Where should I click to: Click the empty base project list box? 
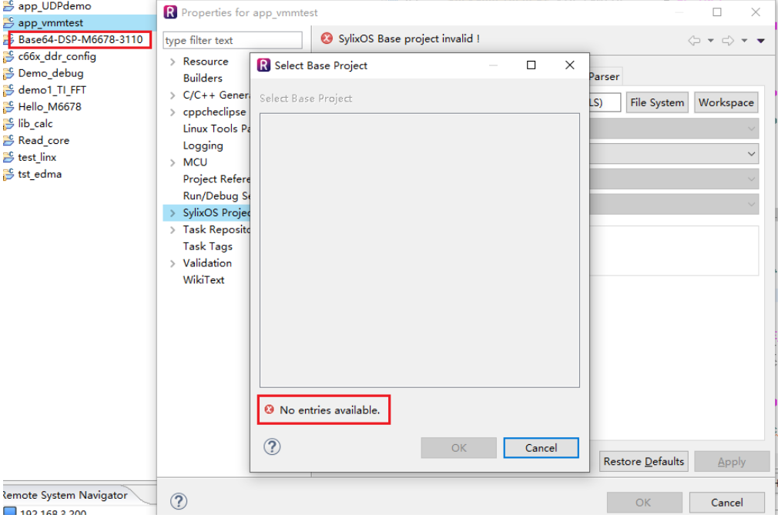tap(419, 250)
